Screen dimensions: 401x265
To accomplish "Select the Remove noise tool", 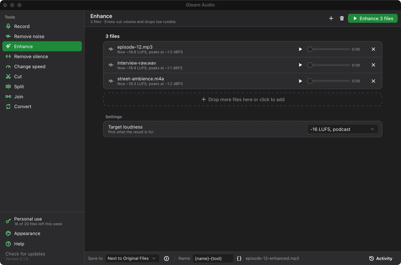I will [x=42, y=36].
